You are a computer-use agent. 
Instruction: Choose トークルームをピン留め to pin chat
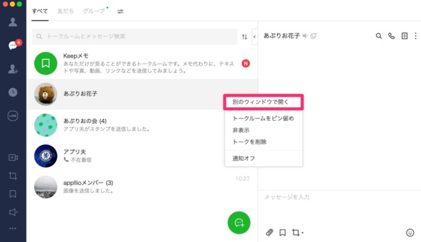pos(263,118)
